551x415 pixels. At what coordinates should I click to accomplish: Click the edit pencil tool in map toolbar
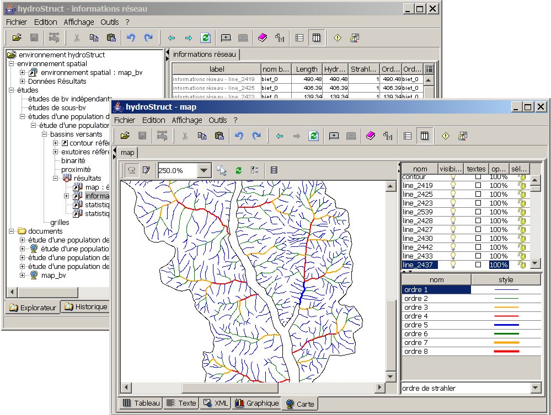point(146,170)
